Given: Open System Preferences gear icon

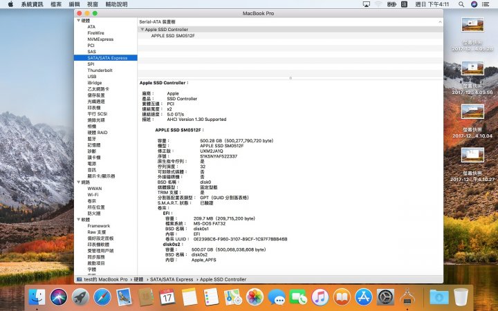Looking at the screenshot, I should [x=385, y=297].
